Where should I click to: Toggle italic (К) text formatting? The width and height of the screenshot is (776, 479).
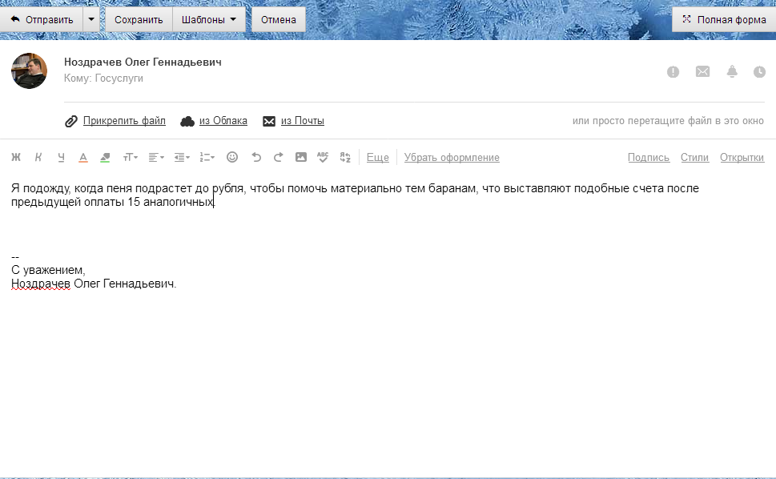[x=38, y=158]
